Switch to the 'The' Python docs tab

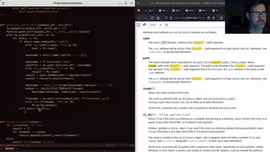click(163, 11)
